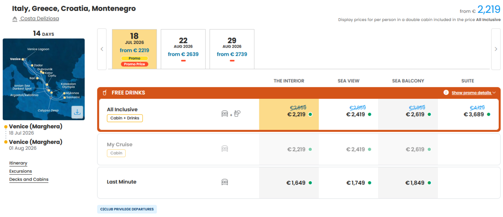503x217 pixels.
Task: Open the cruise route map thumbnail
Action: tap(44, 79)
